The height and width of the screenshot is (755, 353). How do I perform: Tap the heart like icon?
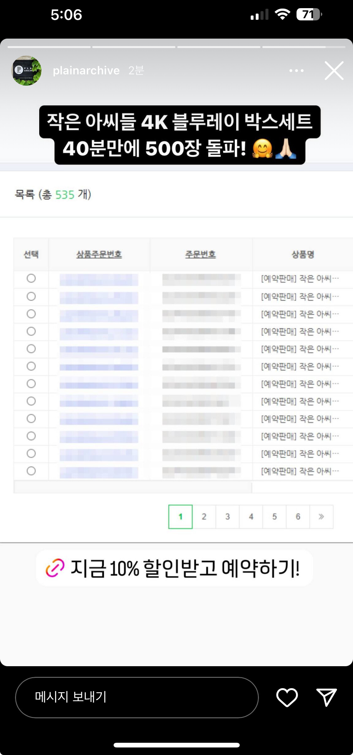click(287, 697)
